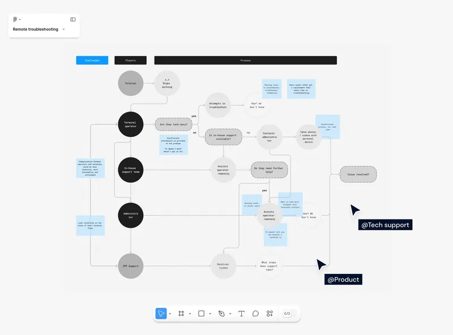Select the Players header bar

click(131, 61)
